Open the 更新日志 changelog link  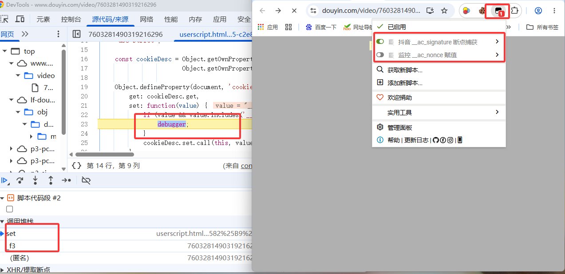pos(416,140)
